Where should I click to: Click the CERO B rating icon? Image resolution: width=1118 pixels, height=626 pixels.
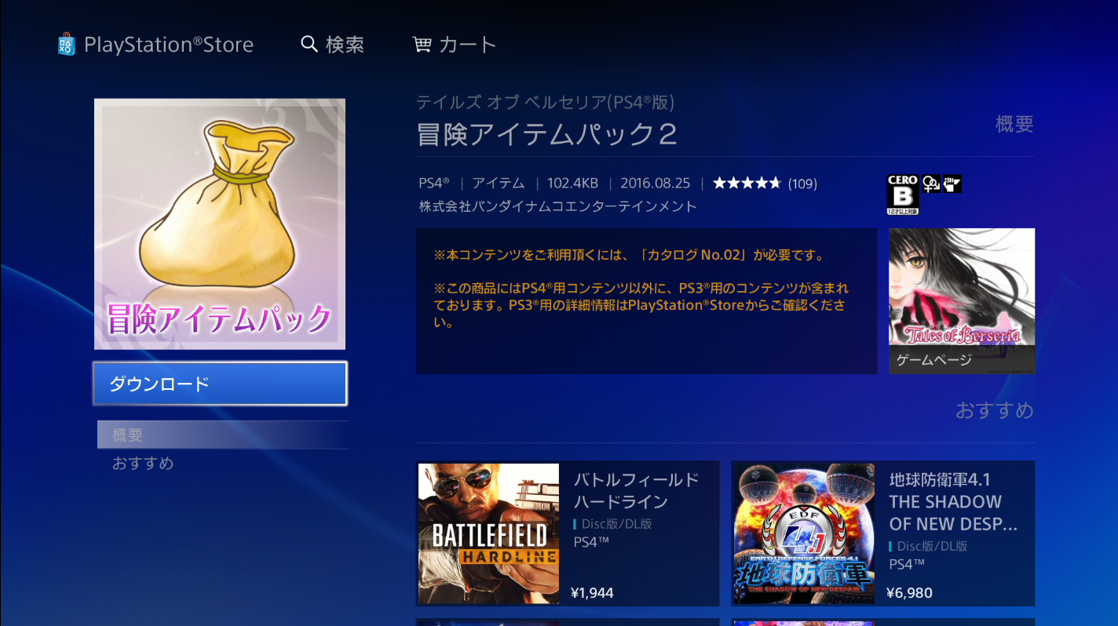pos(903,194)
